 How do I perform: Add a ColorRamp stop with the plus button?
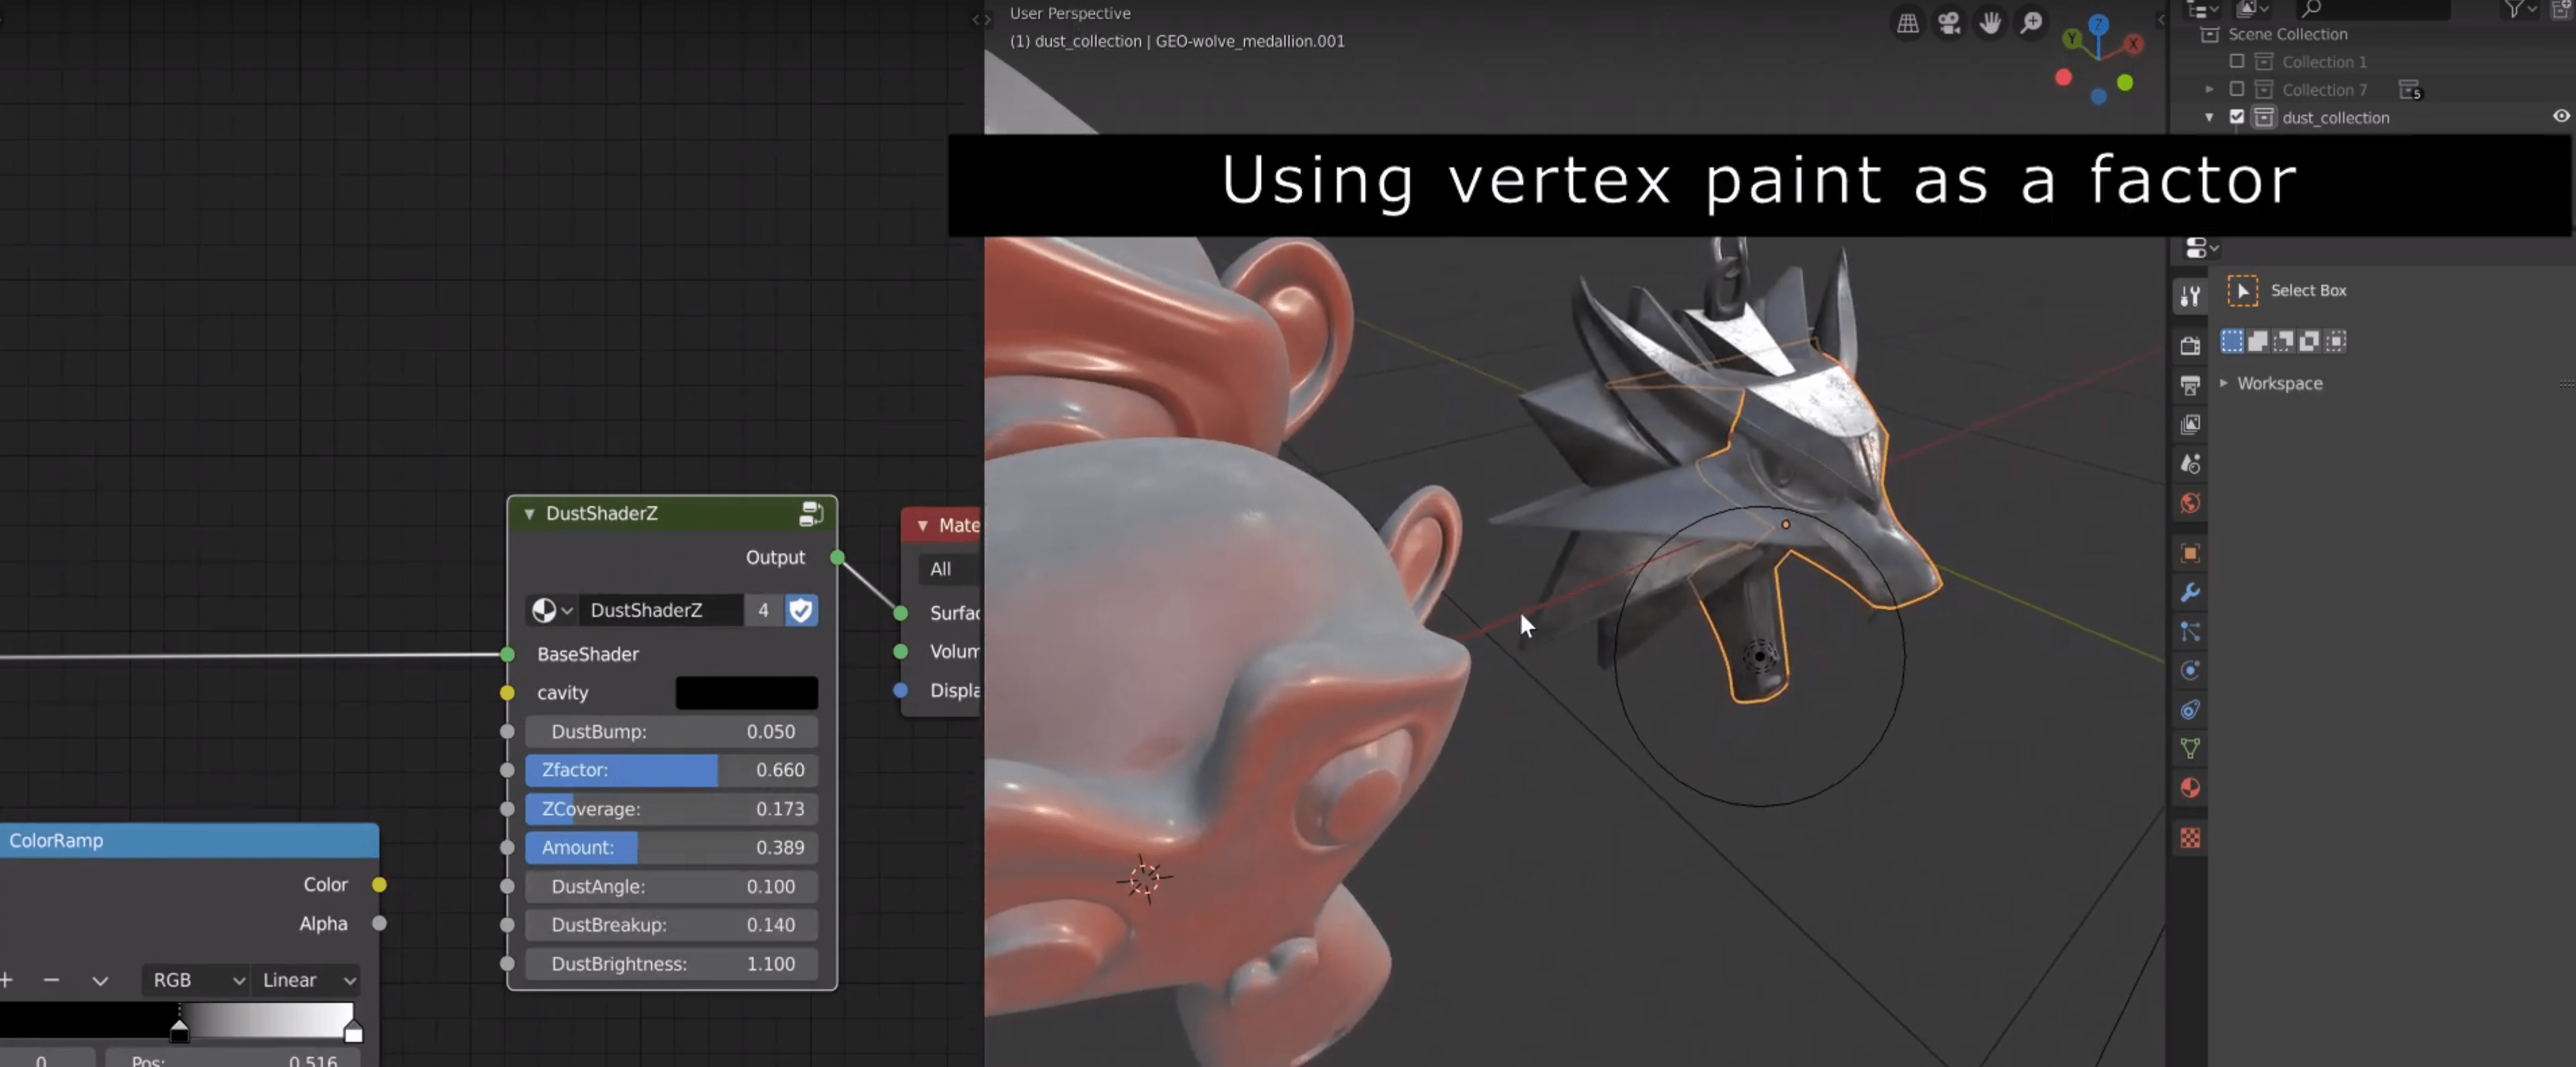coord(8,980)
